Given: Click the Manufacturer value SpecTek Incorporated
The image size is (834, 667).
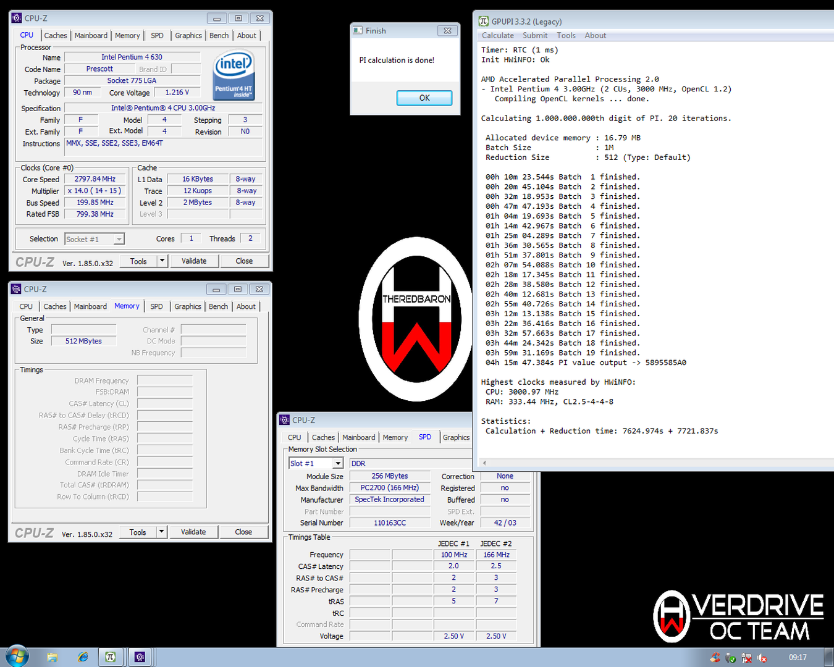Looking at the screenshot, I should pos(390,500).
